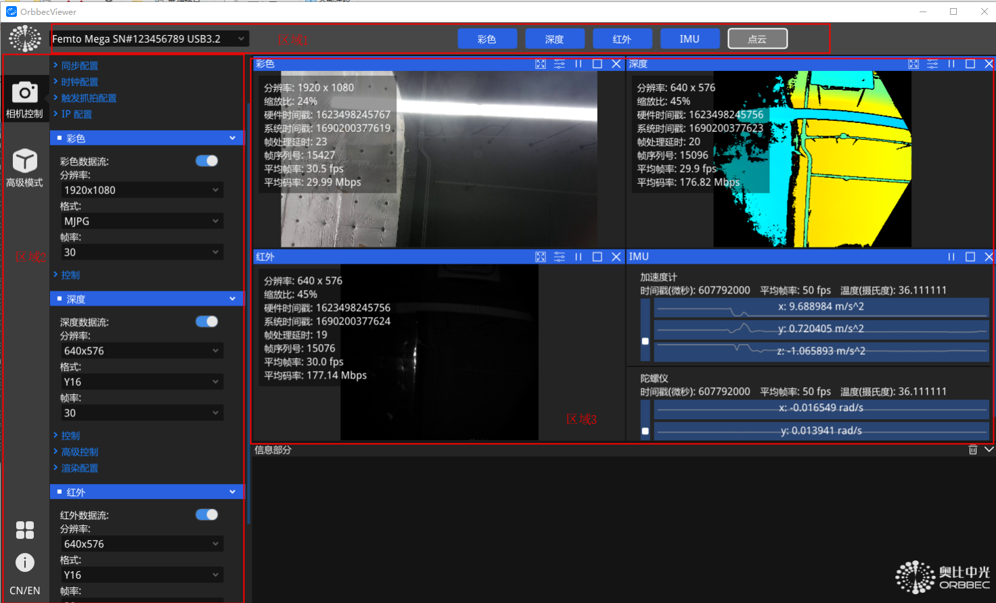Click the left settings panel vertical scrollbar
This screenshot has height=603, width=996.
[x=248, y=314]
